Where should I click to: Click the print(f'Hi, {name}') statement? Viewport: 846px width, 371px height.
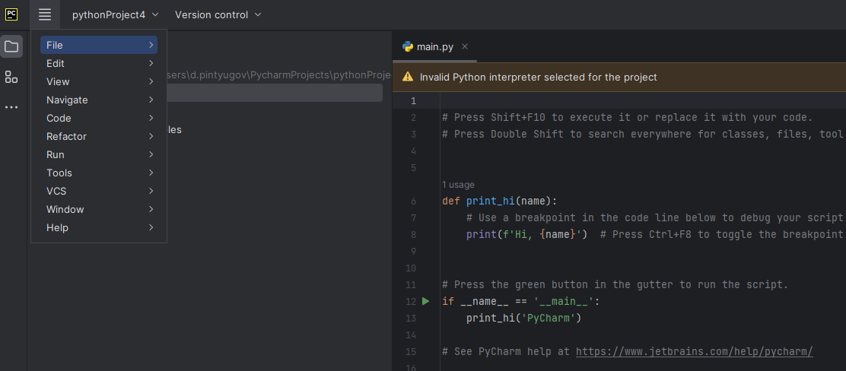coord(526,235)
